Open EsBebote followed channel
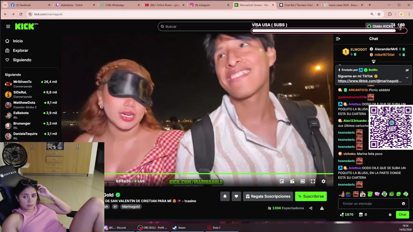Viewport: 413px width, 232px height. (x=31, y=115)
